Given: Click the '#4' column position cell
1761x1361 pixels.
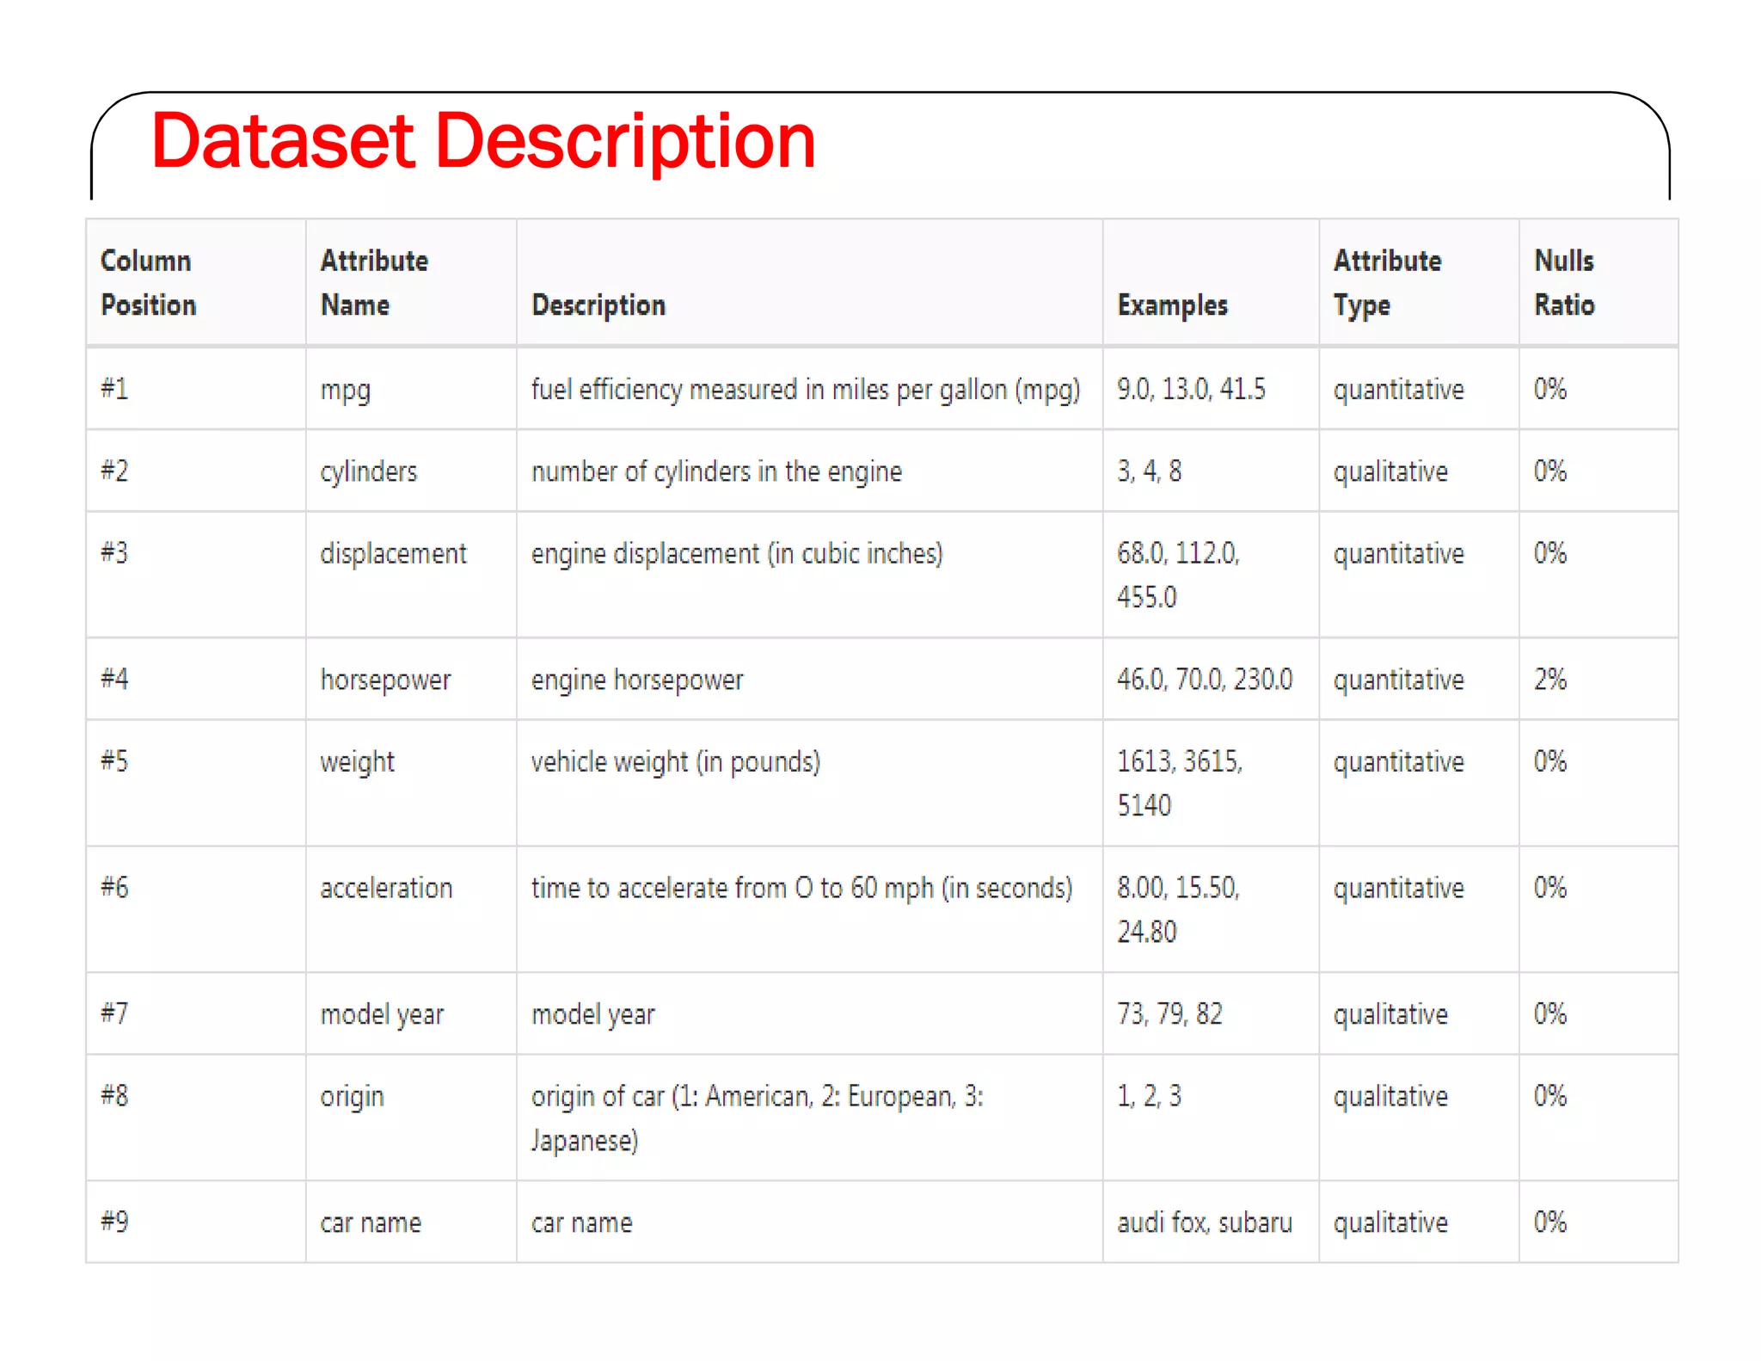Looking at the screenshot, I should pyautogui.click(x=196, y=679).
